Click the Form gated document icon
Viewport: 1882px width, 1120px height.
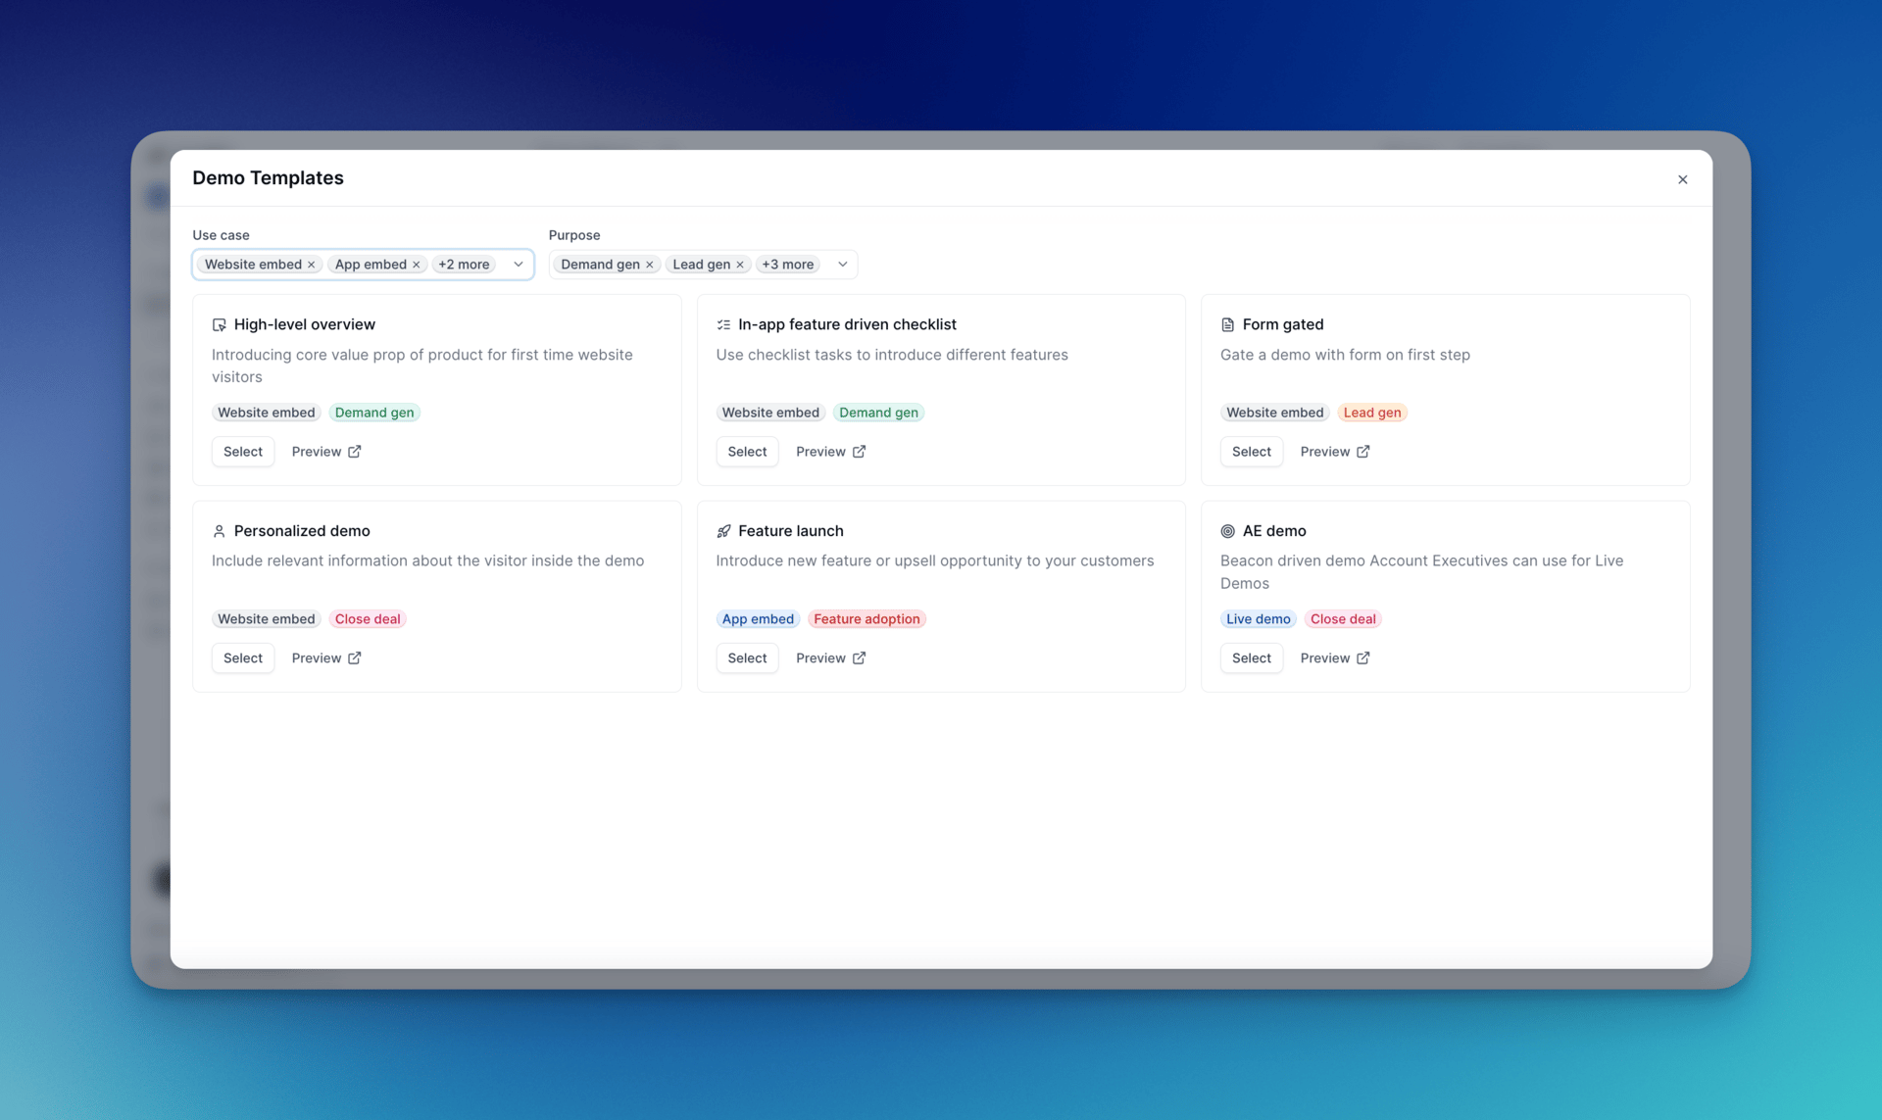(1227, 324)
